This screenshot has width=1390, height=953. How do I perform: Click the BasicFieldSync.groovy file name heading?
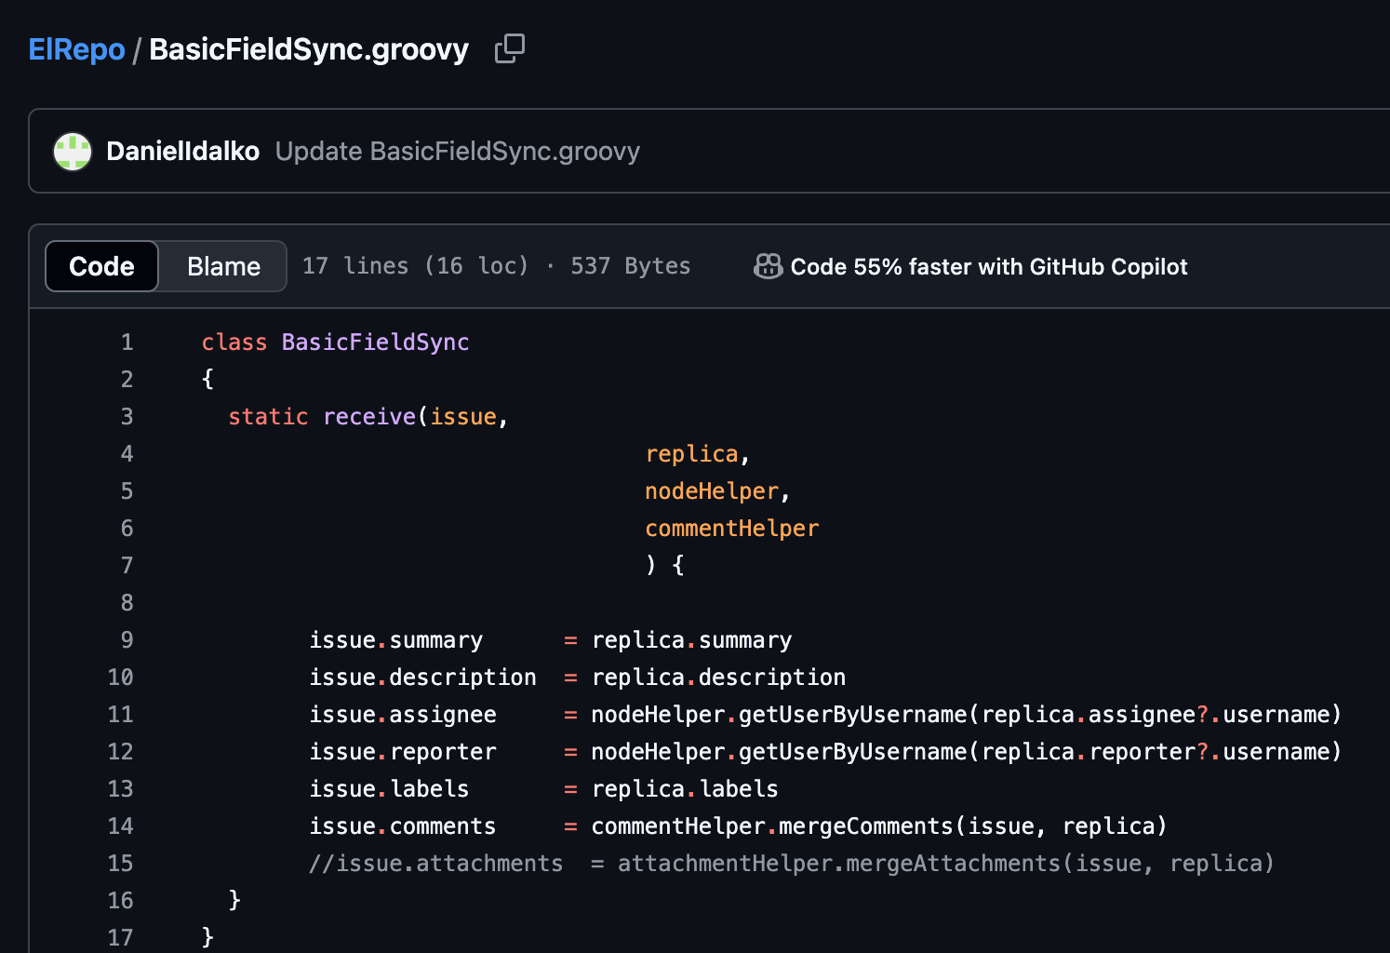tap(309, 49)
